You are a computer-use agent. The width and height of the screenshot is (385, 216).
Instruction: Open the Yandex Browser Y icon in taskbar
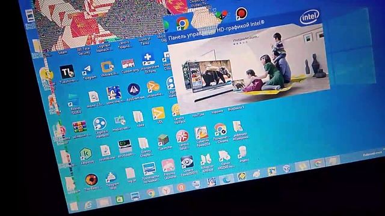pos(166,190)
